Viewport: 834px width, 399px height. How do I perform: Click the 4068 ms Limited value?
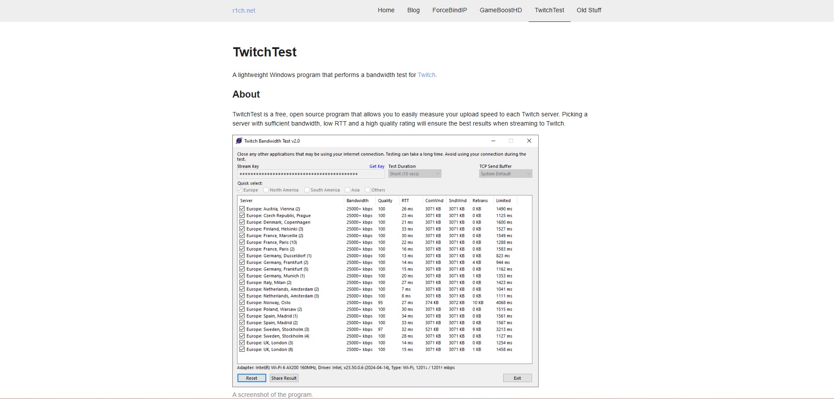point(504,302)
